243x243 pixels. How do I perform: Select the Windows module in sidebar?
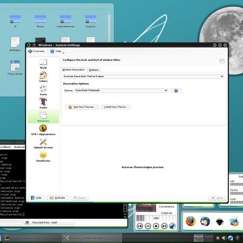click(43, 117)
